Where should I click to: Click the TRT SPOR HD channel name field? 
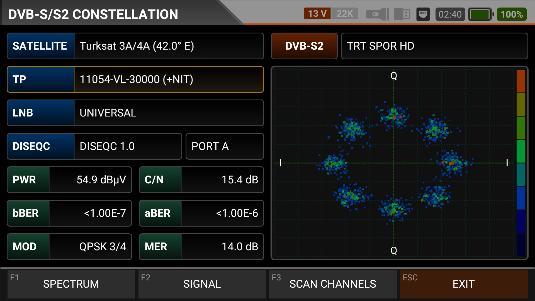tap(434, 46)
